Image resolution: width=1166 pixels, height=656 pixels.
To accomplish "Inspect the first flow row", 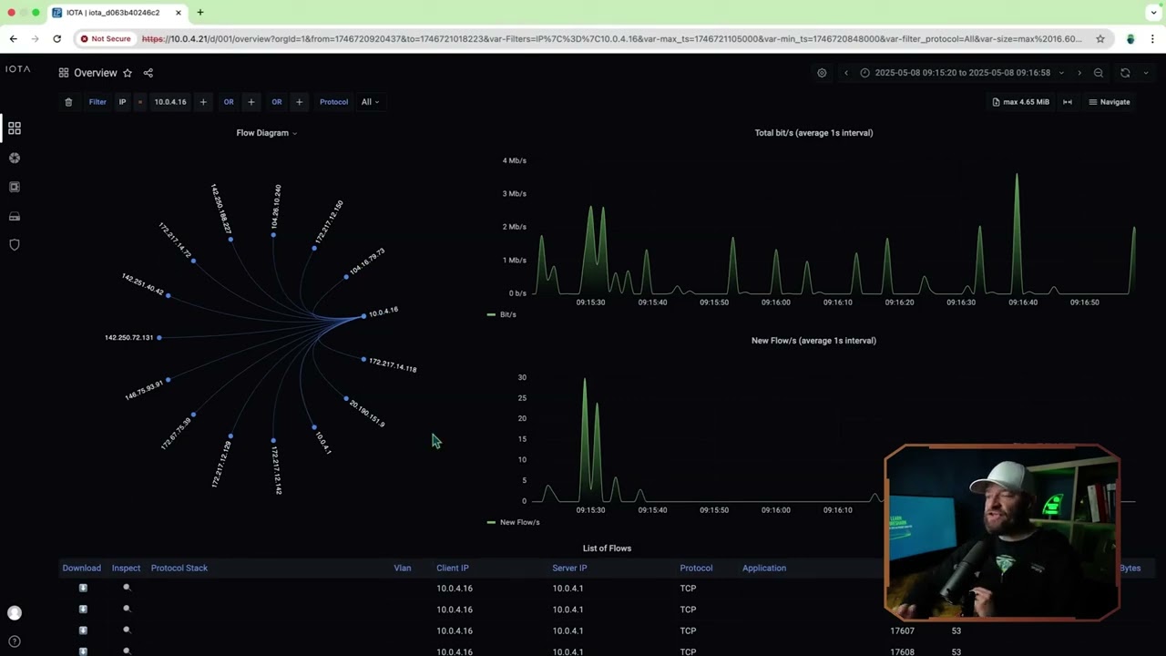I will [127, 589].
